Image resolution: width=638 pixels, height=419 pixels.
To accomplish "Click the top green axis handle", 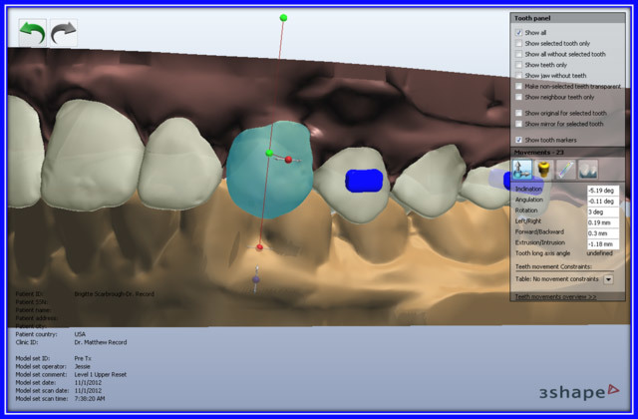I will point(283,18).
